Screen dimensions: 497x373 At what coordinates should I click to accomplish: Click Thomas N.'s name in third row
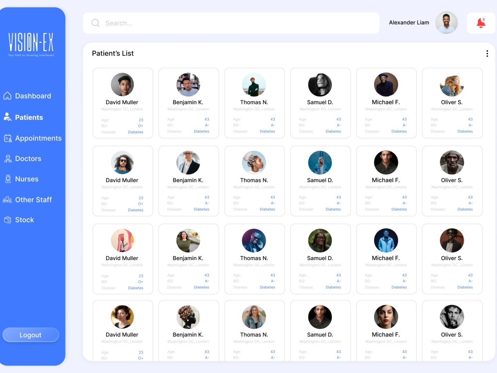point(254,258)
